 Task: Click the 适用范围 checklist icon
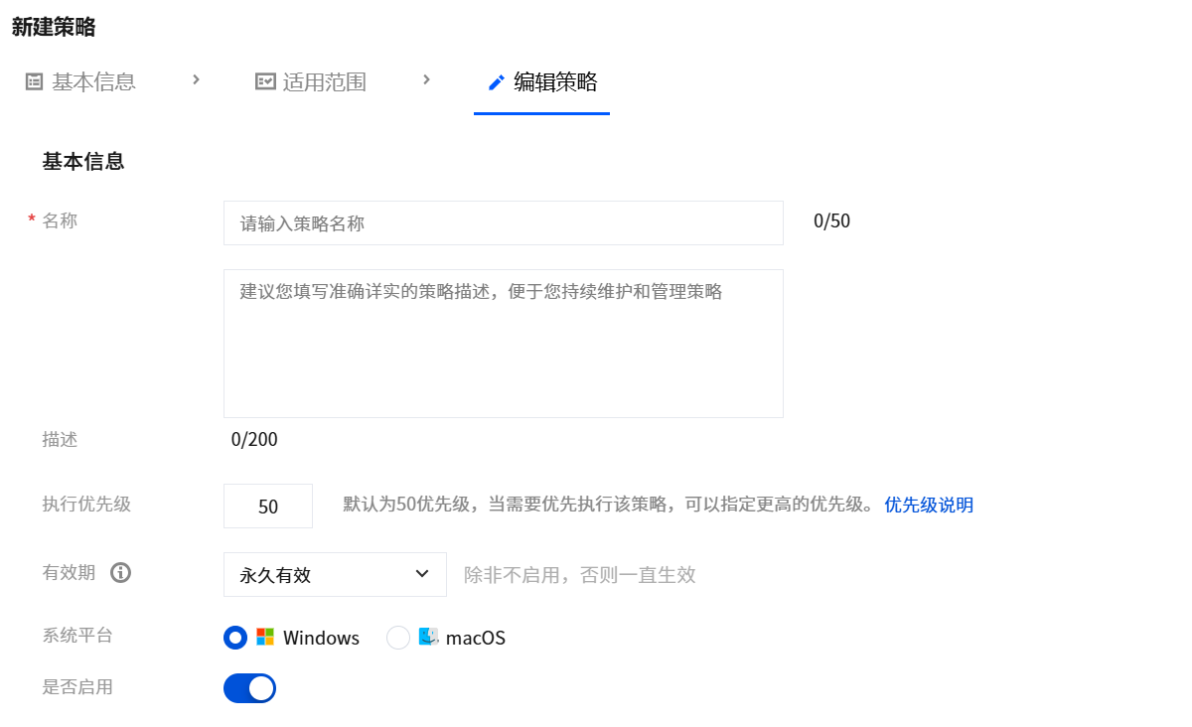(265, 81)
